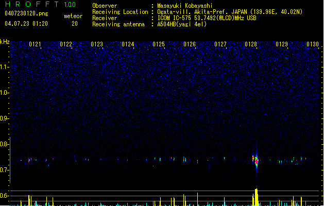Viewport: 324px width, 206px height.
Task: Select the Ogata-vill. Akita-Pref. JAPAN location text
Action: (x=230, y=12)
